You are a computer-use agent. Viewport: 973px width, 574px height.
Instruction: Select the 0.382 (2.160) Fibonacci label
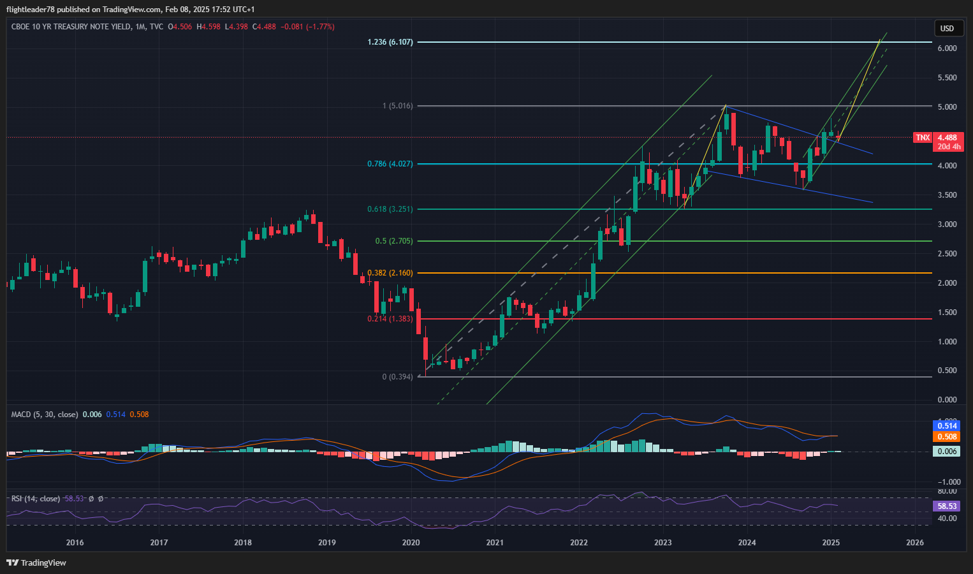pyautogui.click(x=390, y=273)
